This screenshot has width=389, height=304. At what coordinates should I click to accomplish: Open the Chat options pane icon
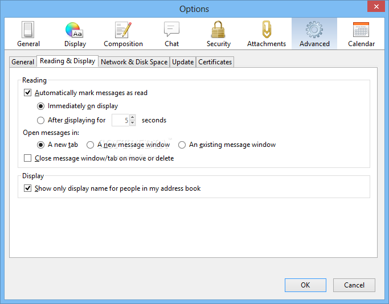point(171,34)
